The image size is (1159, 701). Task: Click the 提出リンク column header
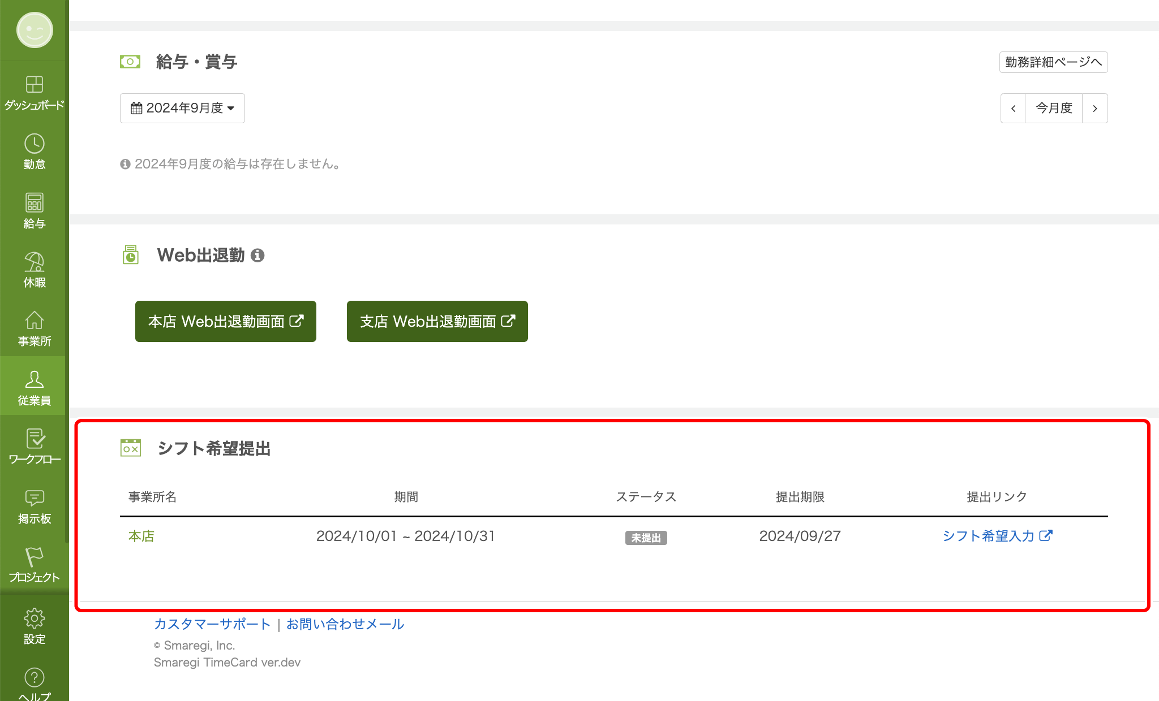coord(997,497)
